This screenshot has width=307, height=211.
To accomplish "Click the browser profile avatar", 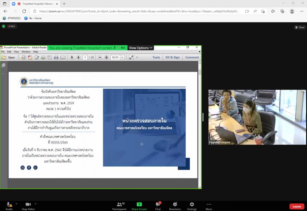I will tap(292, 11).
